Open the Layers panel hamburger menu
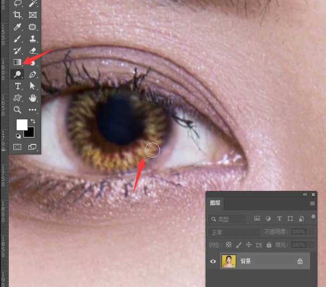326x287 pixels. [312, 204]
